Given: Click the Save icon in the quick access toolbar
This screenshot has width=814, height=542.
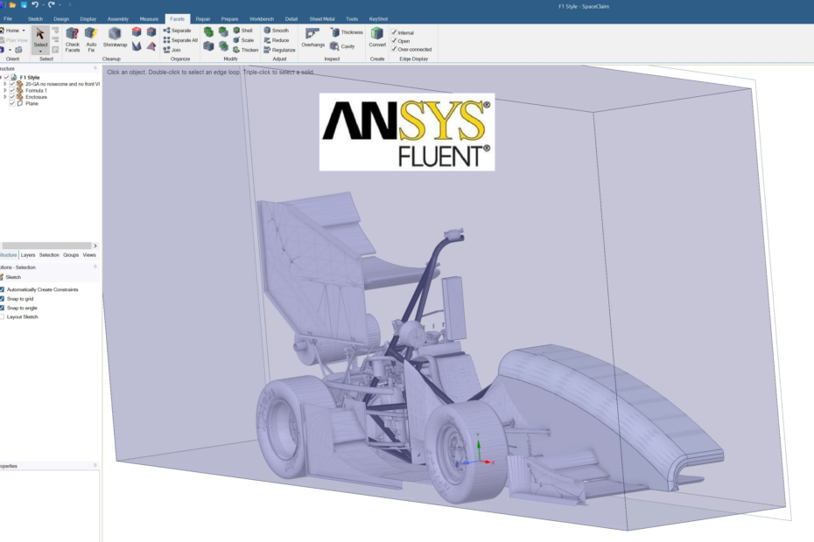Looking at the screenshot, I should click(x=24, y=5).
